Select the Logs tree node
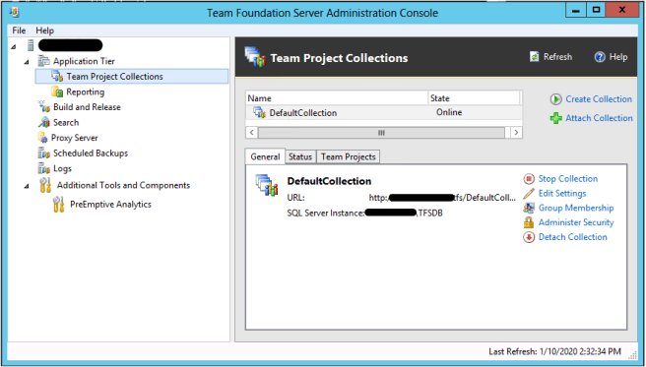This screenshot has height=367, width=646. [62, 168]
